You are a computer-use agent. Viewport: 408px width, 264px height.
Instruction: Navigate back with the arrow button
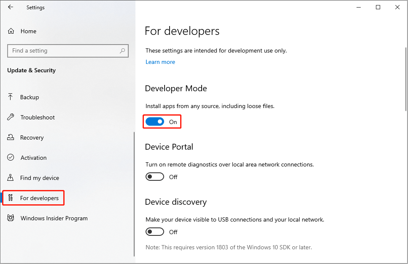click(11, 7)
